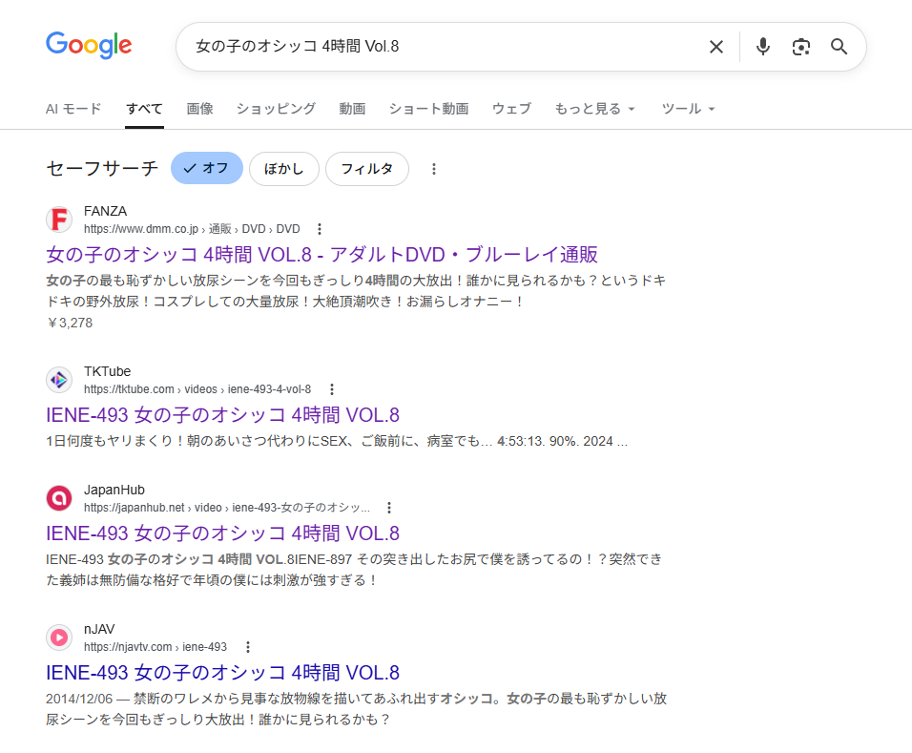Expand the もっと見る dropdown
912x753 pixels.
click(594, 109)
